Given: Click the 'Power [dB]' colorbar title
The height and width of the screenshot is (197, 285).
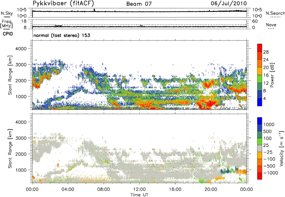Looking at the screenshot, I should [272, 75].
